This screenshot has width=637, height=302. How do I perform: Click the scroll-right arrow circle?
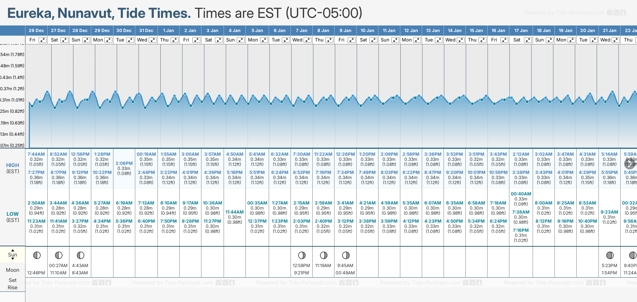pos(629,163)
